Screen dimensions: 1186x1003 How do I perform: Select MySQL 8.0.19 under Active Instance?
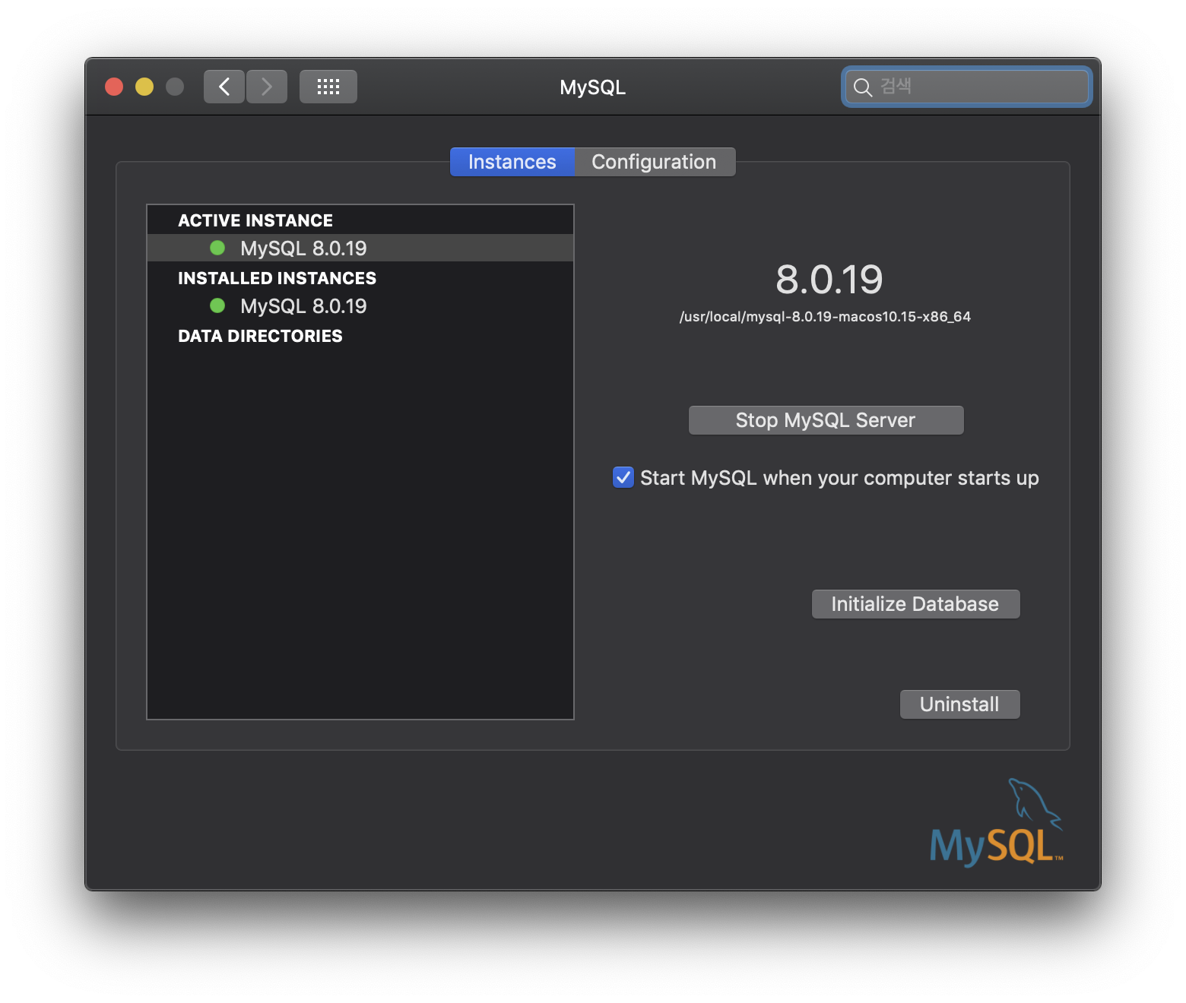click(360, 248)
